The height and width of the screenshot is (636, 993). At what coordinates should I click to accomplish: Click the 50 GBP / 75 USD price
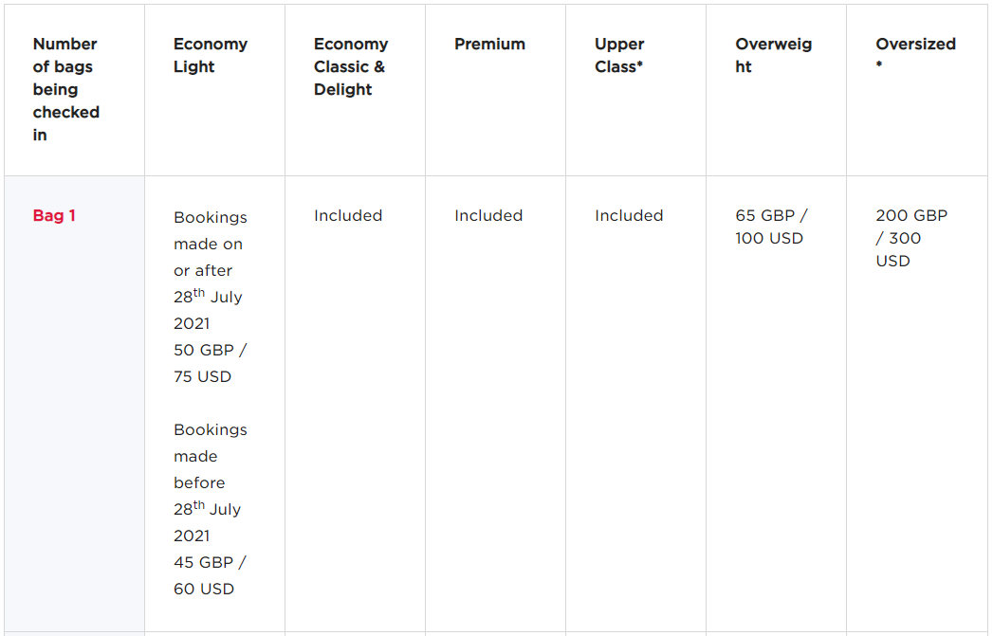coord(210,363)
